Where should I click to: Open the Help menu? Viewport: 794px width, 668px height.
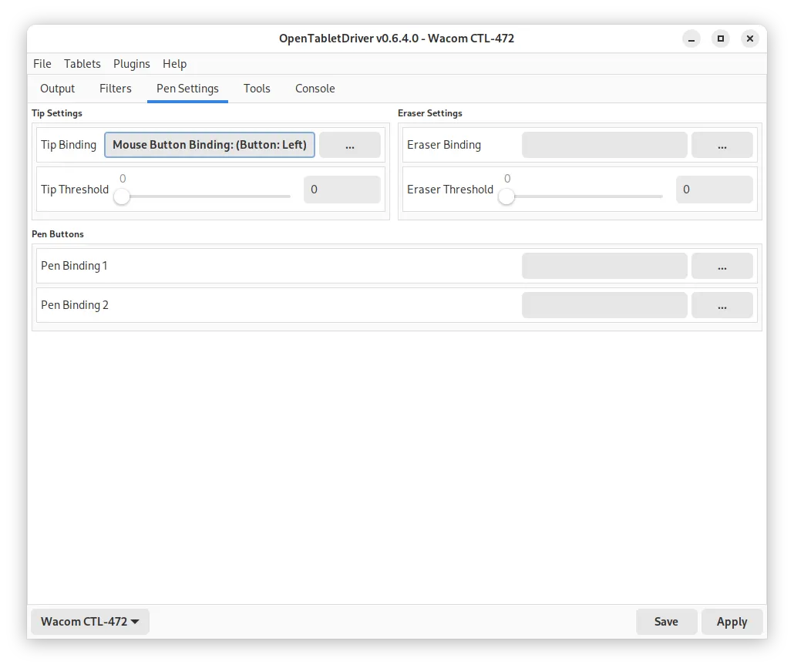pyautogui.click(x=174, y=64)
